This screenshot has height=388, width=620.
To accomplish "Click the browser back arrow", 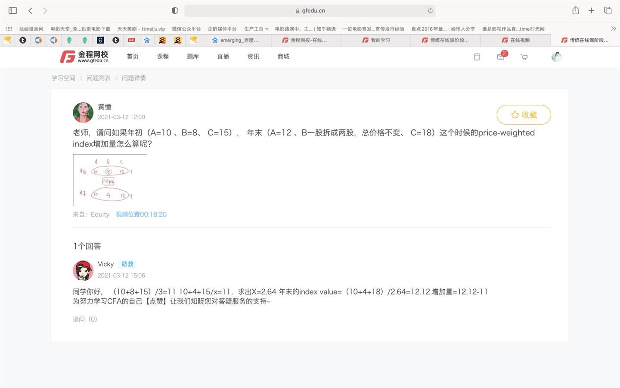I will [x=30, y=10].
